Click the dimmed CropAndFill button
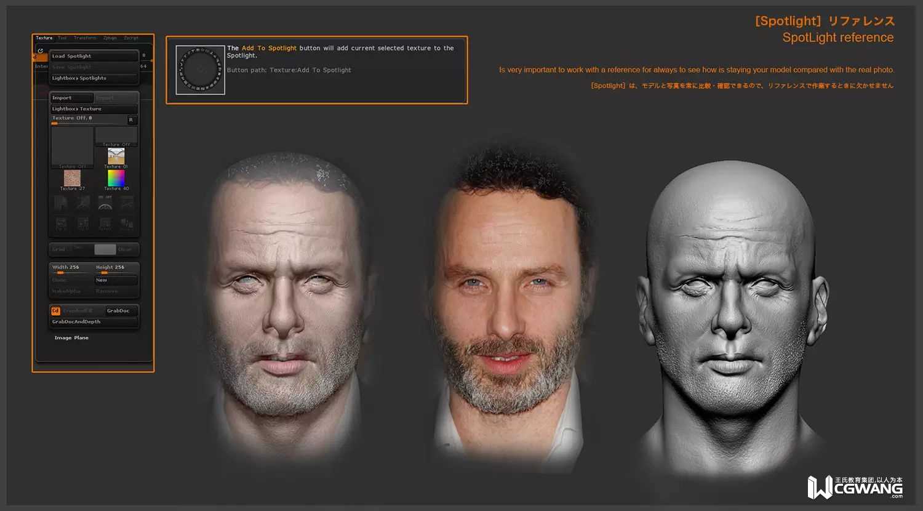The image size is (923, 511). point(82,311)
